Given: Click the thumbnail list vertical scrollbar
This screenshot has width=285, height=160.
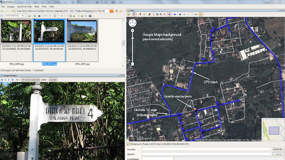Looking at the screenshot, I should [123, 43].
